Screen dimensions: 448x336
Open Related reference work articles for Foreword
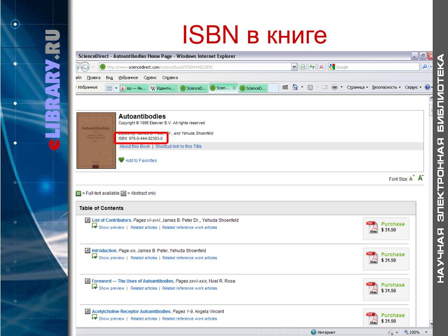coord(189,288)
